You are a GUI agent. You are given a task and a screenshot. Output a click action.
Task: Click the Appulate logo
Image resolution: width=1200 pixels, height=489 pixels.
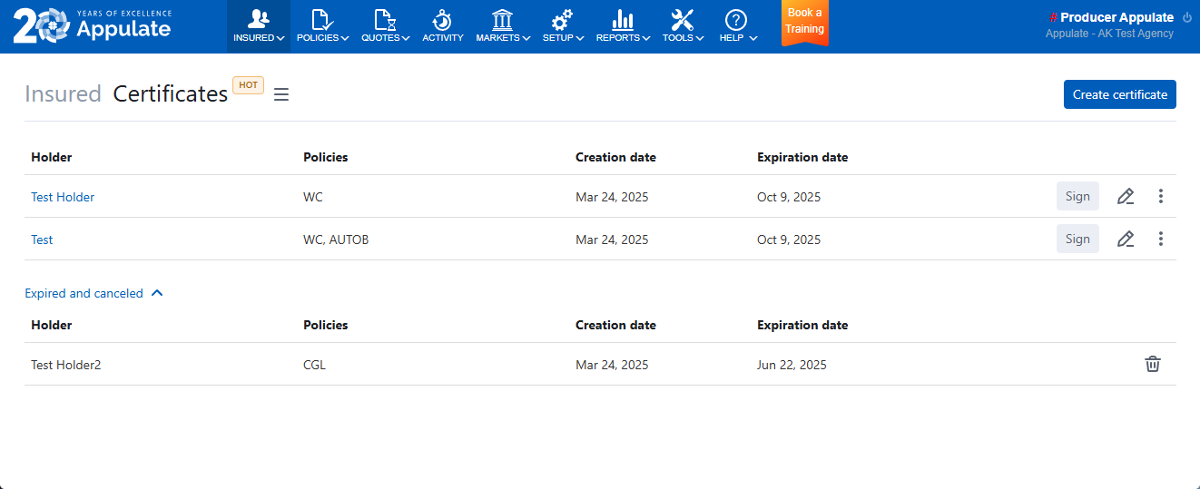[93, 25]
